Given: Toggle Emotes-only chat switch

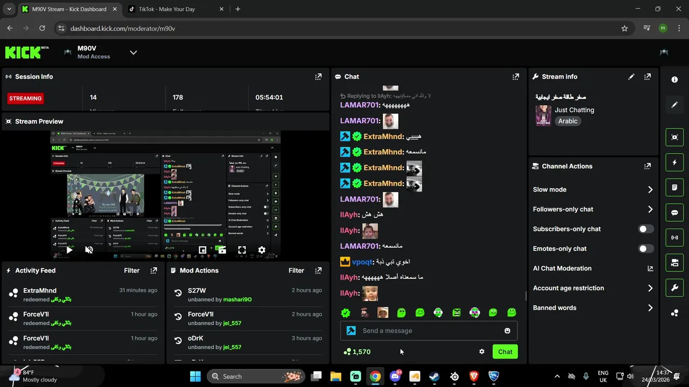Looking at the screenshot, I should 646,249.
